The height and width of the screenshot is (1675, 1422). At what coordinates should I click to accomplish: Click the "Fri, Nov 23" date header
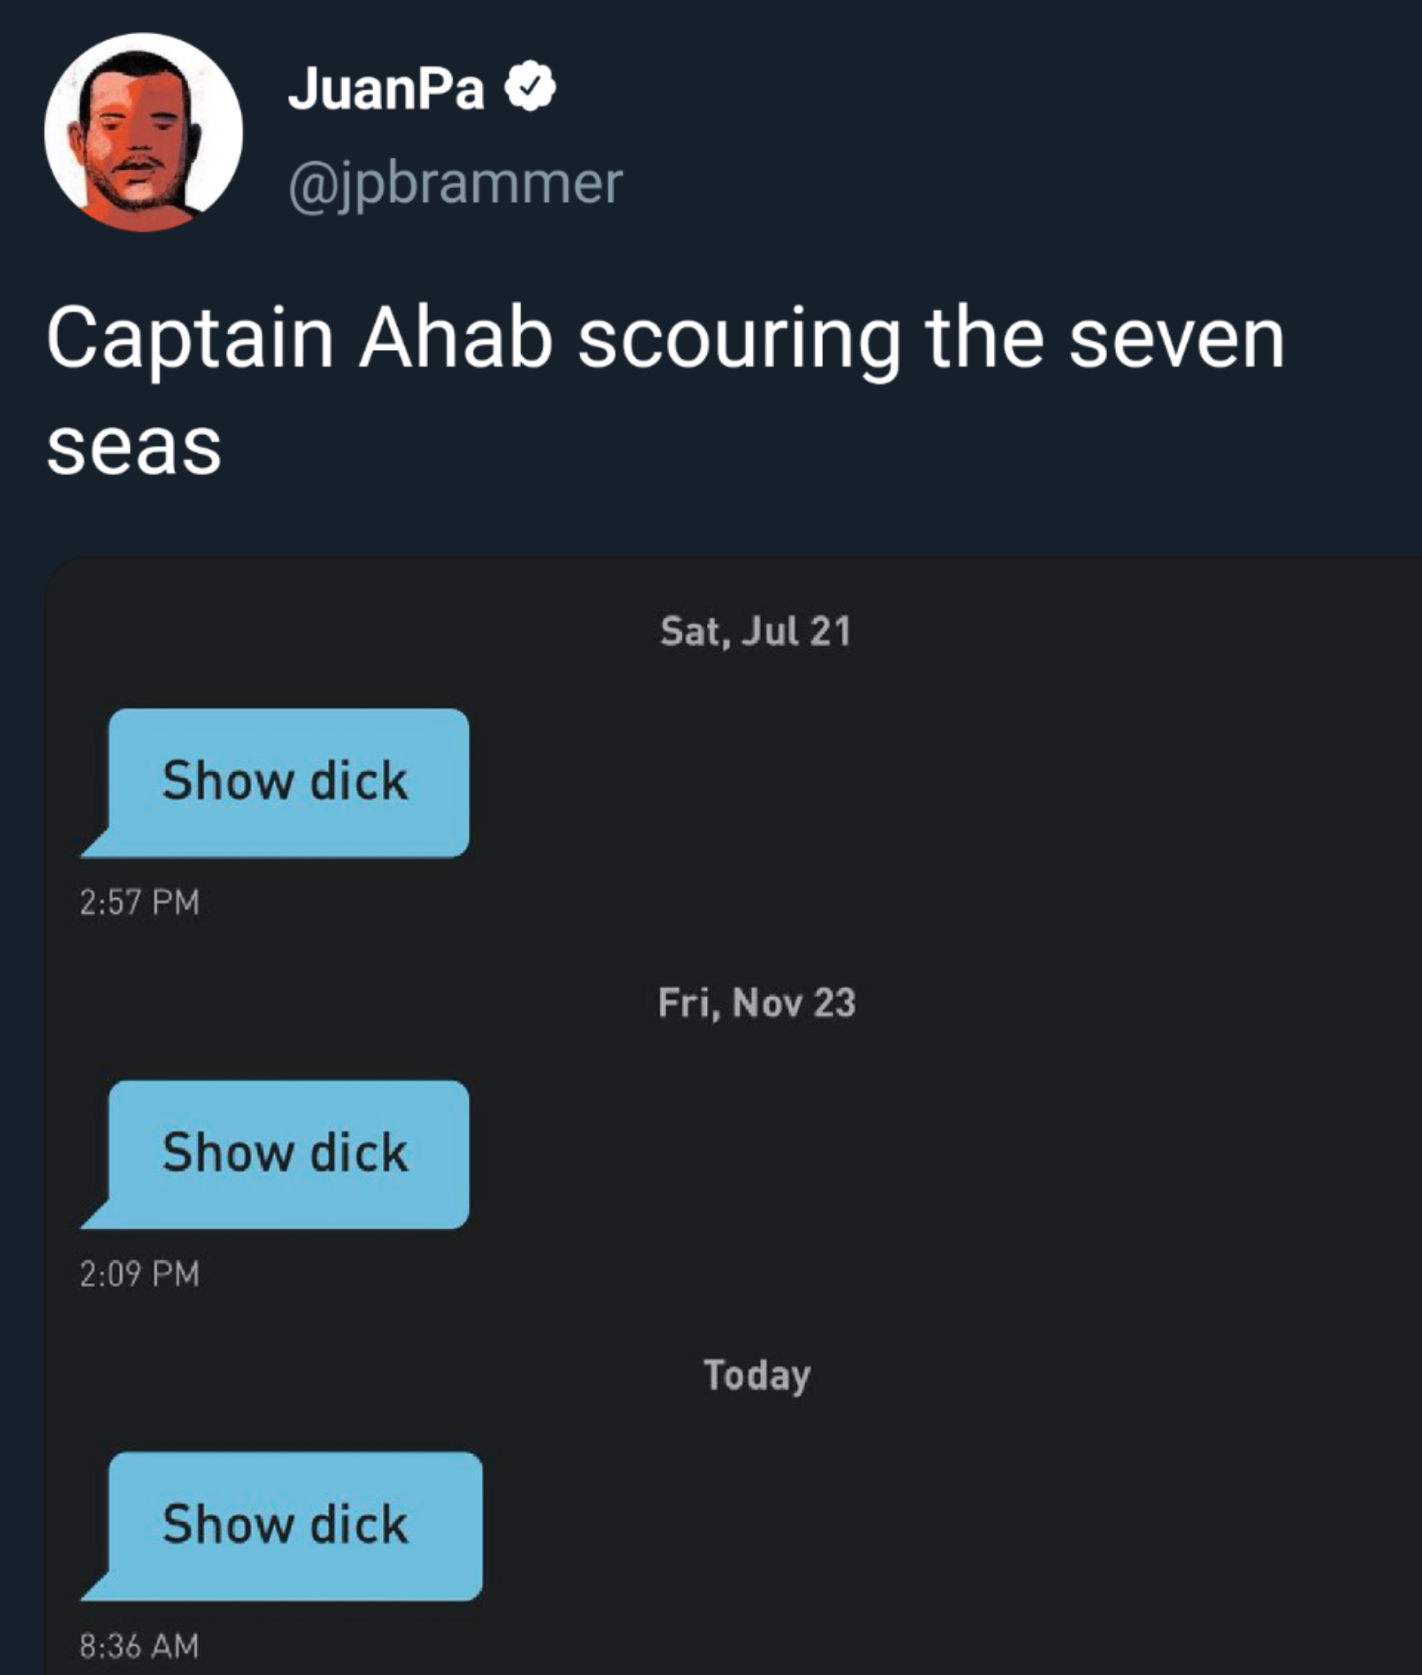pyautogui.click(x=757, y=1003)
